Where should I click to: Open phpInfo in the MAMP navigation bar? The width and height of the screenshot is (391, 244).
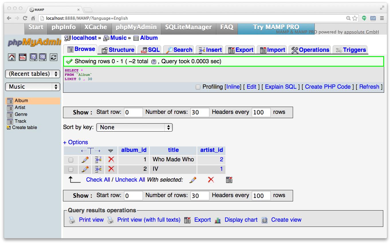64,27
